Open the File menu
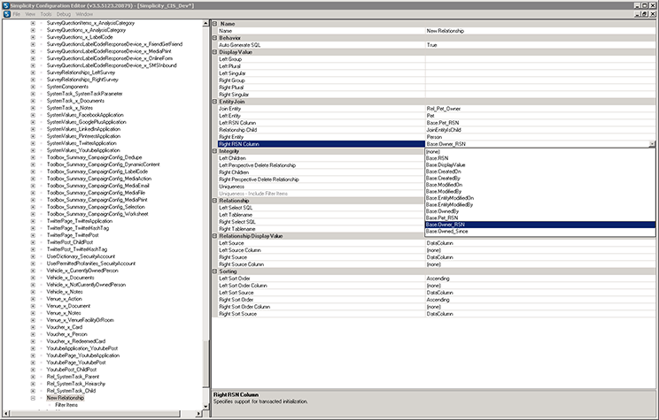Screen dimensions: 659x420 (17, 14)
